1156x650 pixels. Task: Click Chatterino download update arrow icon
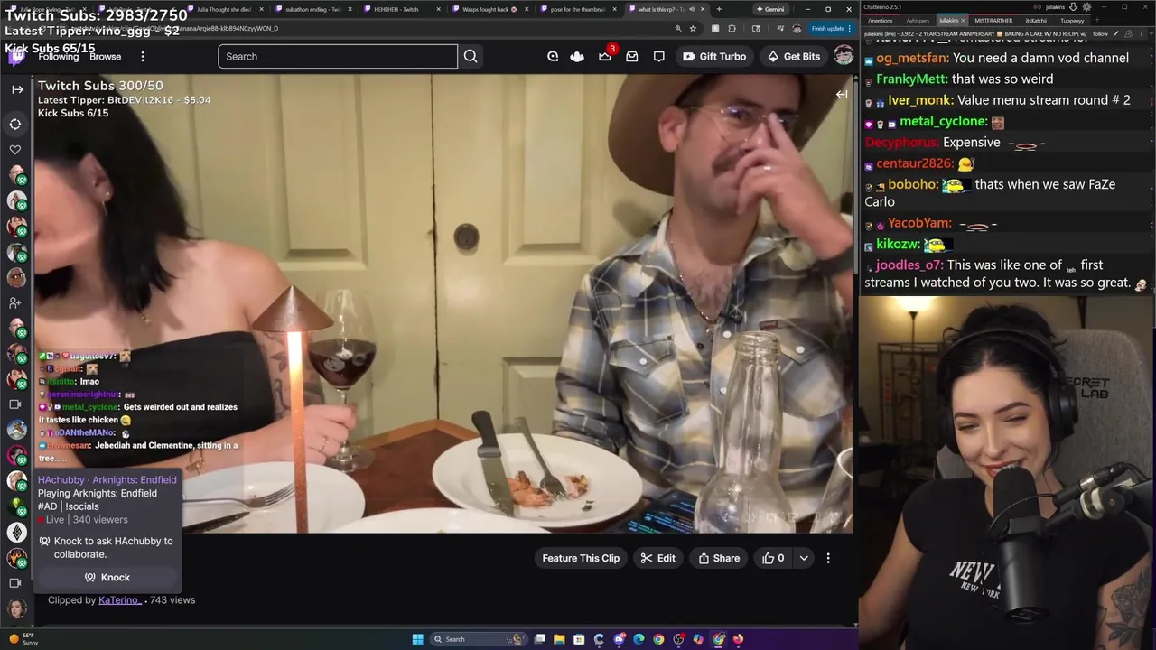point(1073,7)
